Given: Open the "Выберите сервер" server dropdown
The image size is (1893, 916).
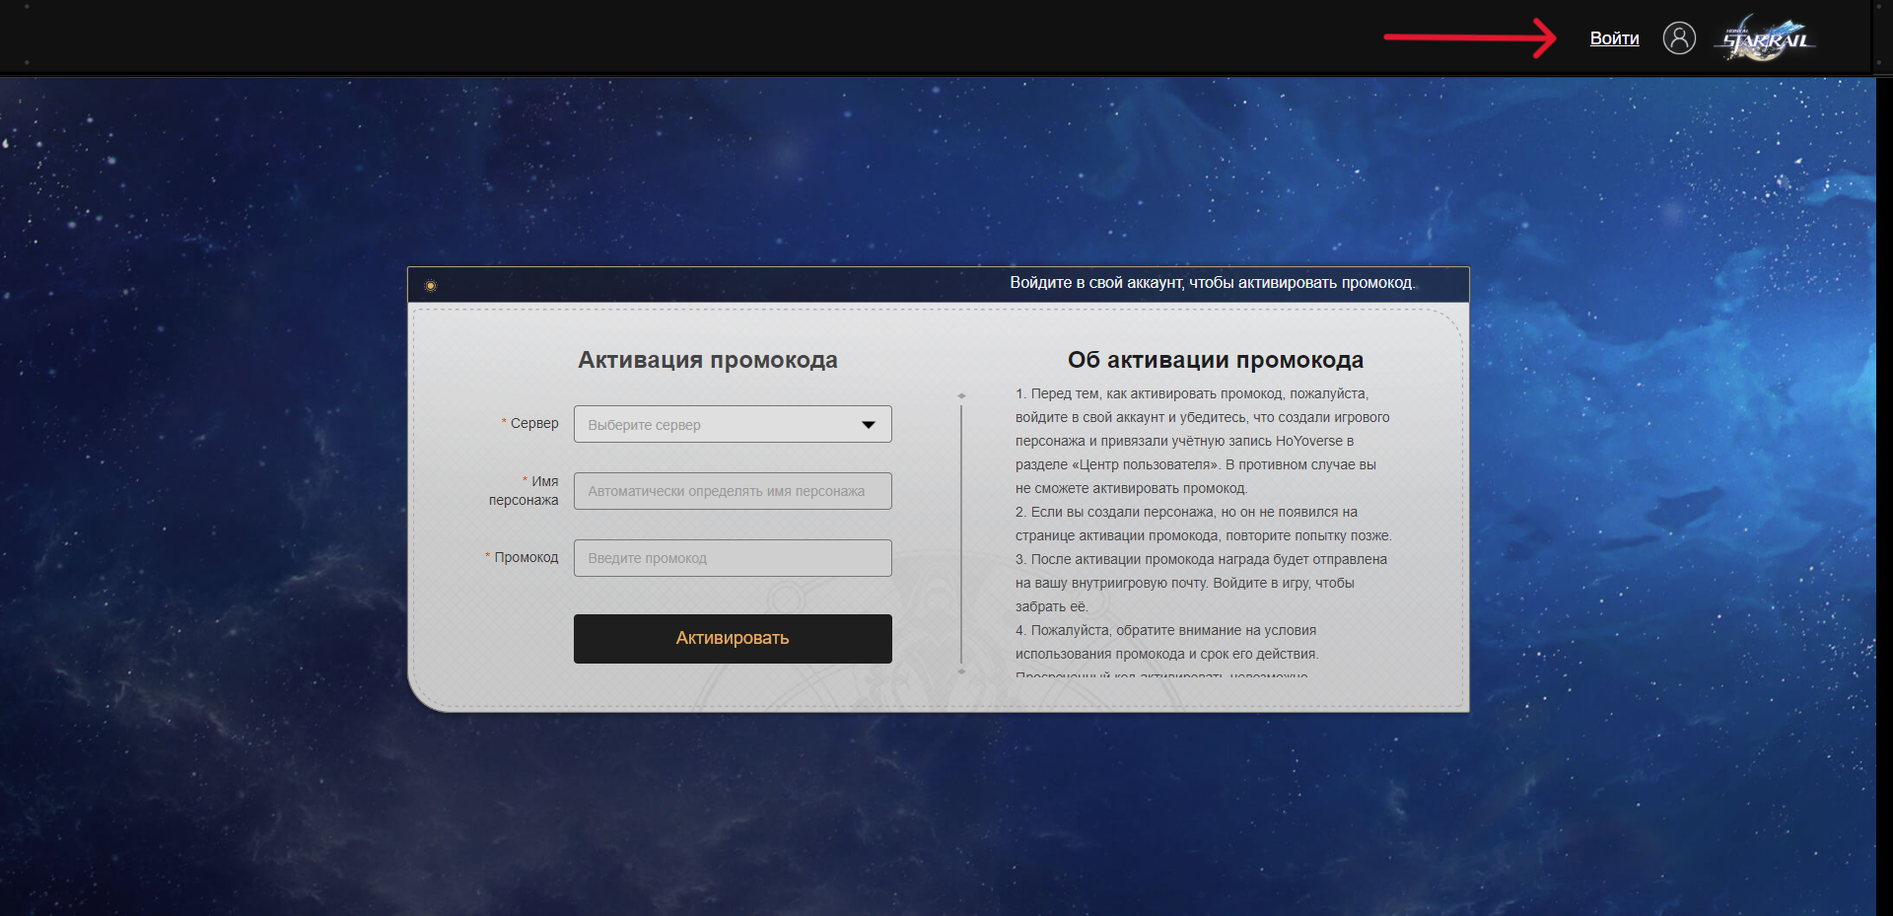Looking at the screenshot, I should [733, 424].
